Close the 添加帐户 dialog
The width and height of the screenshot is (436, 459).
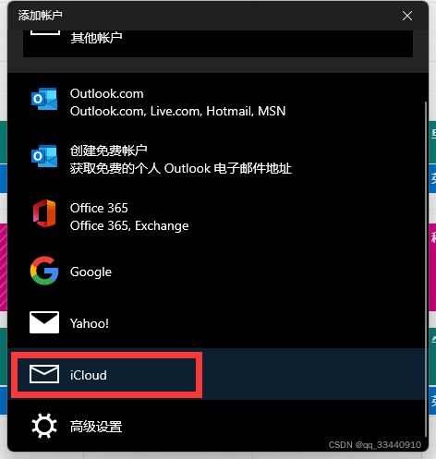tap(407, 16)
